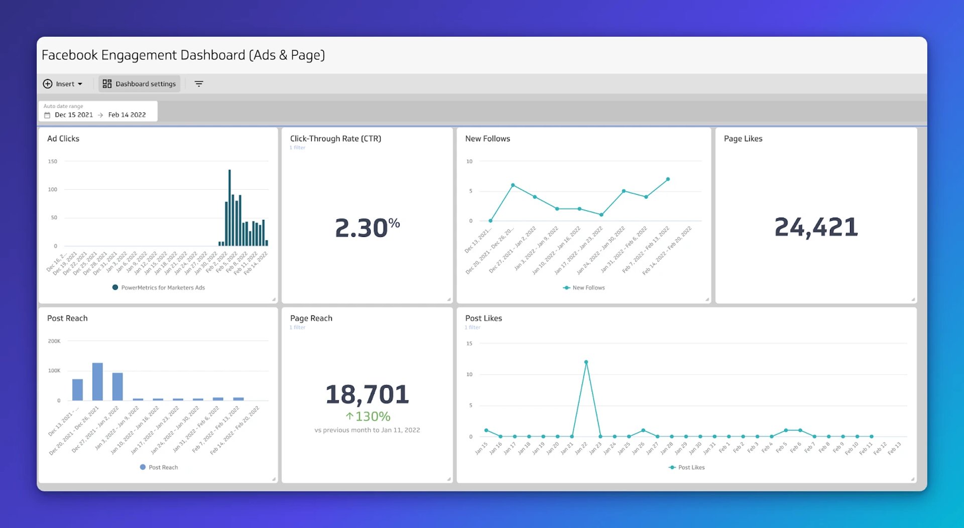Open the 1 filter link under Post Likes

pos(472,327)
